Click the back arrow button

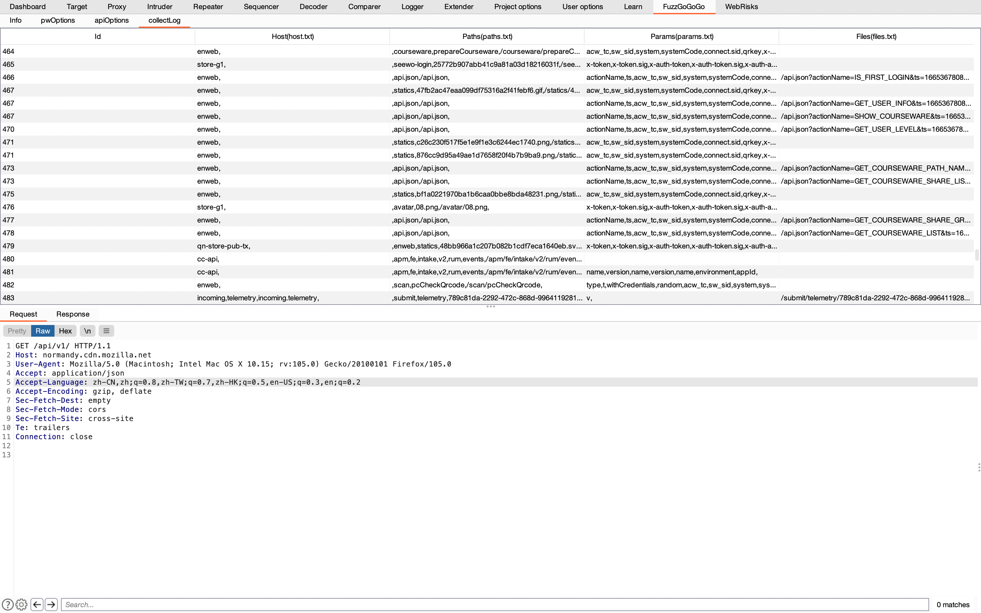[37, 605]
